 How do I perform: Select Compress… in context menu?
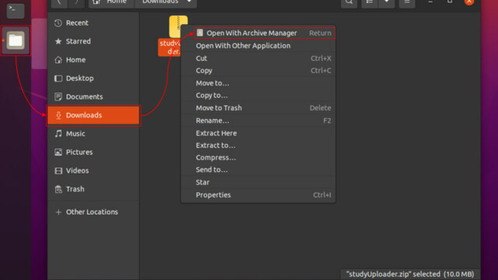pos(258,157)
